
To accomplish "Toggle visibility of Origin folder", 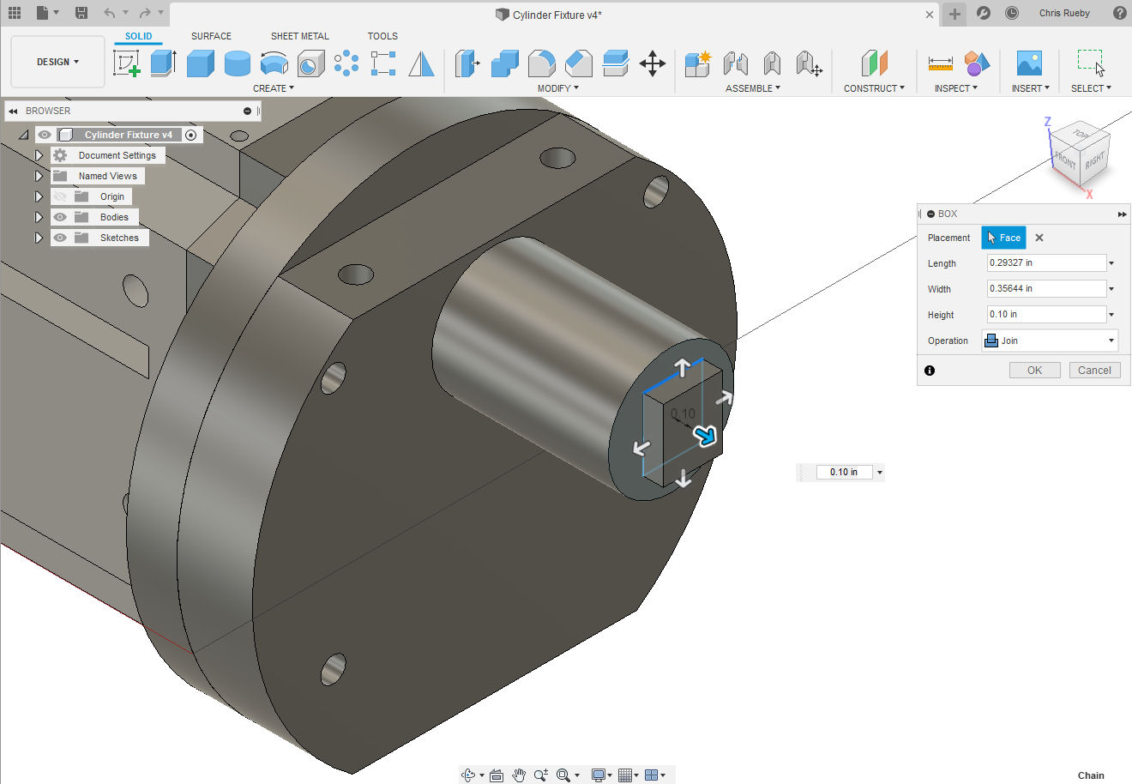I will click(x=60, y=196).
